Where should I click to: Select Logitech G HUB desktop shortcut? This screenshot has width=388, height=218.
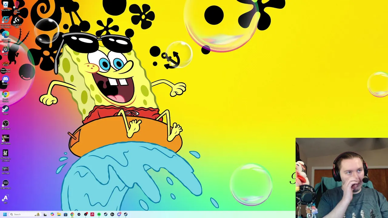pyautogui.click(x=17, y=22)
